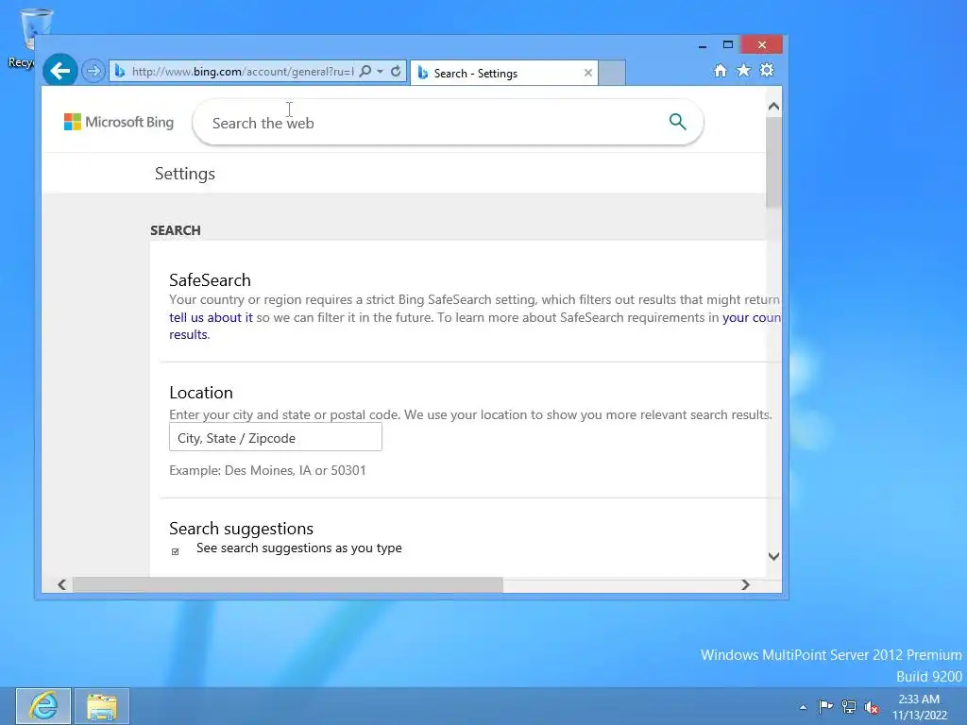Minimize the Internet Explorer window
This screenshot has width=967, height=725.
pyautogui.click(x=703, y=45)
